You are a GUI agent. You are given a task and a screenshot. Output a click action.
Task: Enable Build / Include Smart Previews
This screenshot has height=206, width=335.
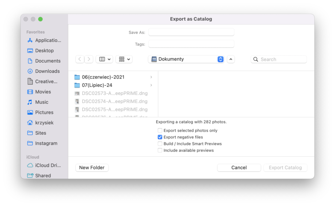[x=160, y=144]
